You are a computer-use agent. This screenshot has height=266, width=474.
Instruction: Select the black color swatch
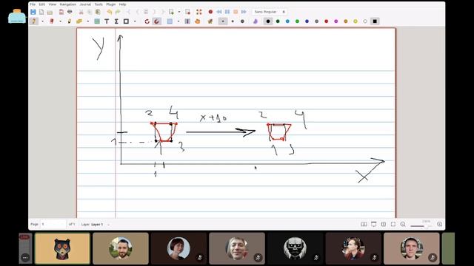[x=268, y=21]
